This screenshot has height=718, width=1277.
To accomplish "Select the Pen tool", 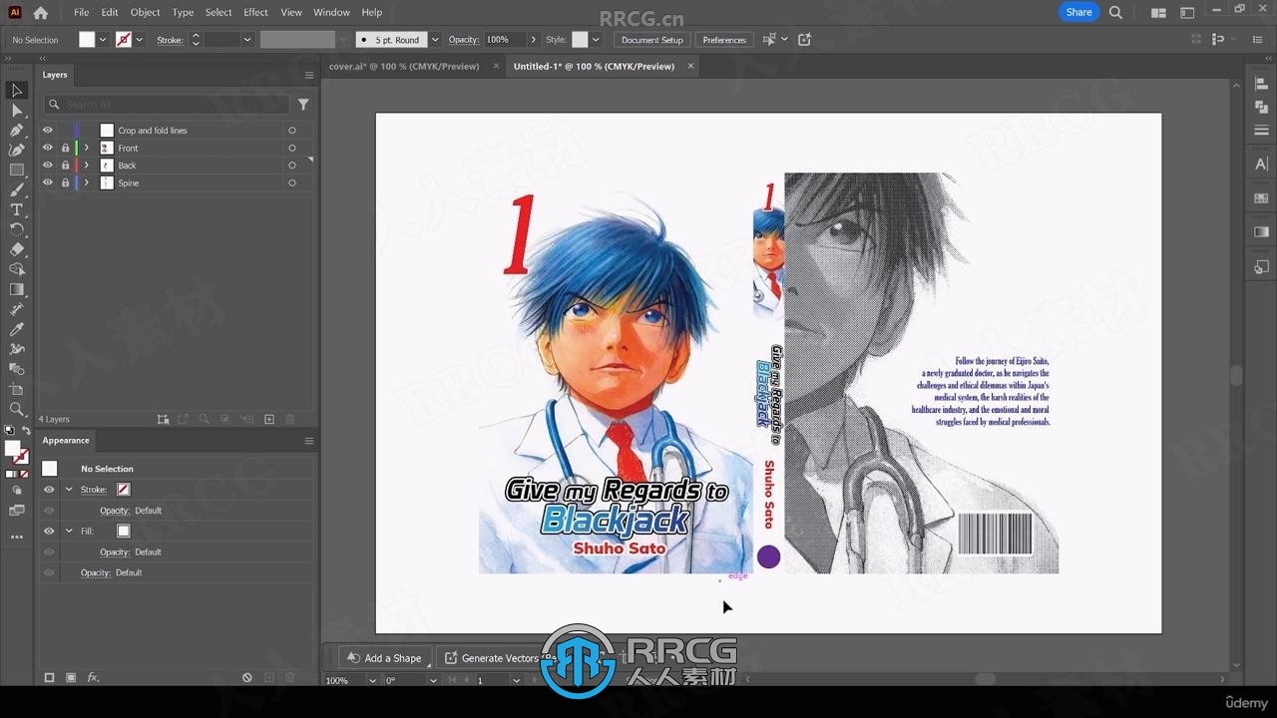I will pyautogui.click(x=17, y=131).
